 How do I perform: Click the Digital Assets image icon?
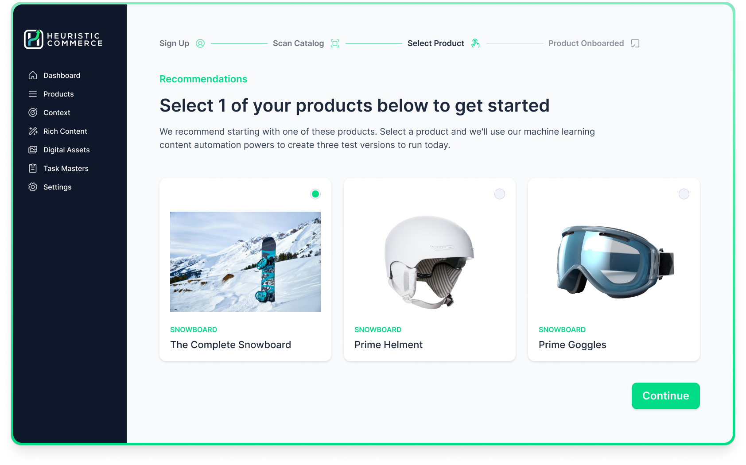pyautogui.click(x=33, y=150)
